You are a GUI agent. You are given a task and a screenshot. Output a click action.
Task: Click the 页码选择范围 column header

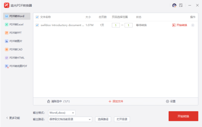(120, 17)
